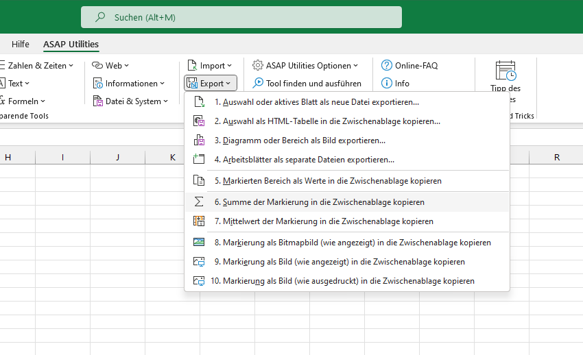Click the HTML-Tabelle clipboard icon
583x355 pixels.
tap(199, 121)
